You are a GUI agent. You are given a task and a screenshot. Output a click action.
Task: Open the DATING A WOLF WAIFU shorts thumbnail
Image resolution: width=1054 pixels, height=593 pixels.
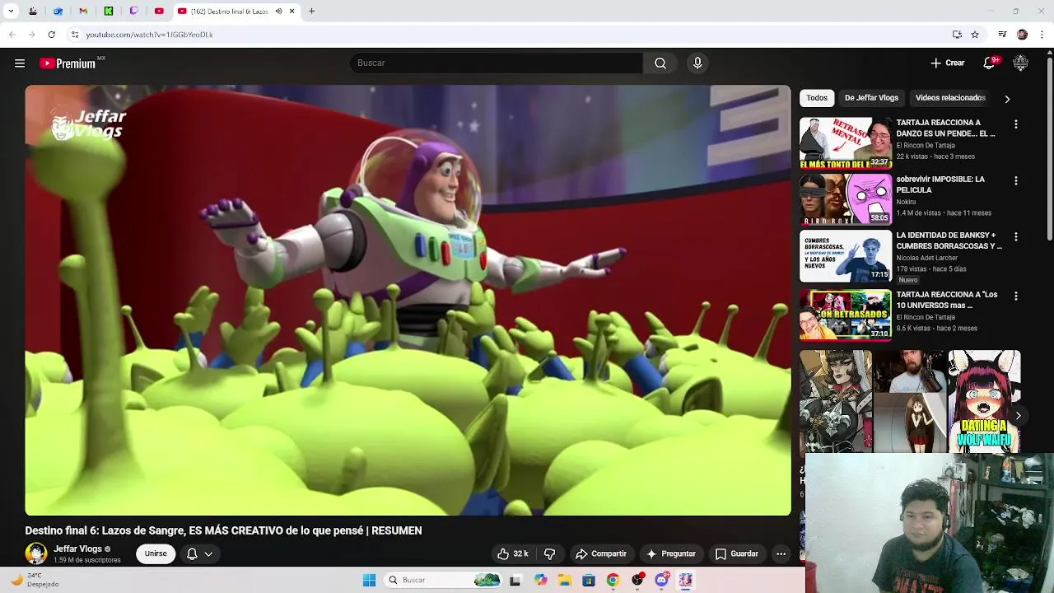(984, 401)
